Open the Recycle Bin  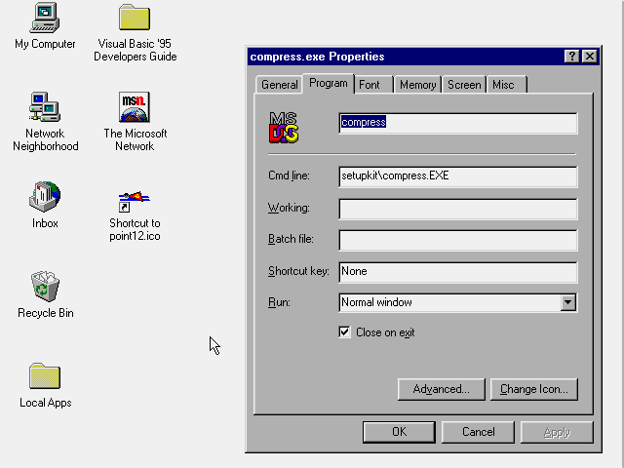(45, 287)
